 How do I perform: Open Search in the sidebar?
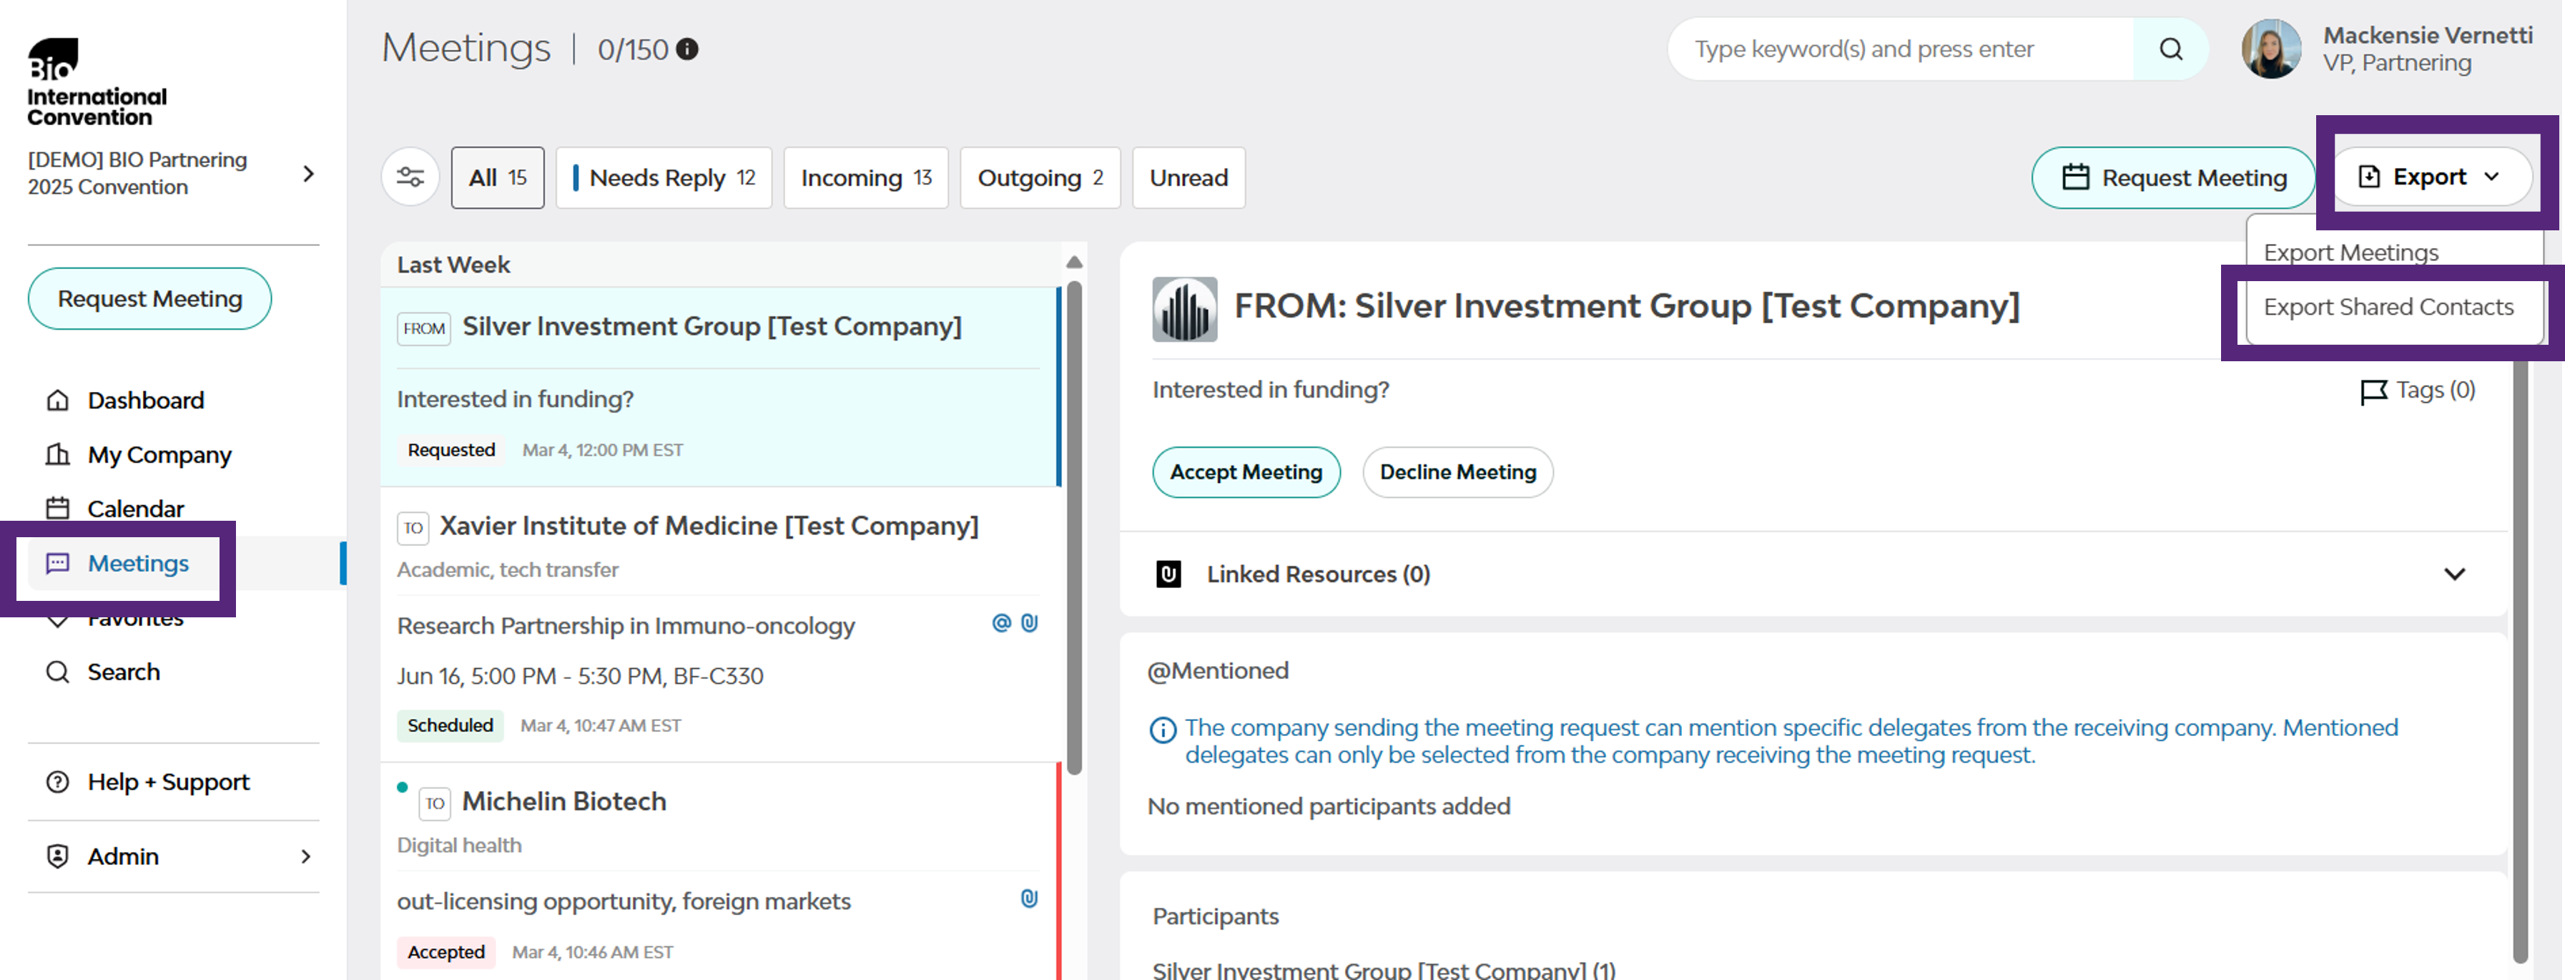[124, 672]
